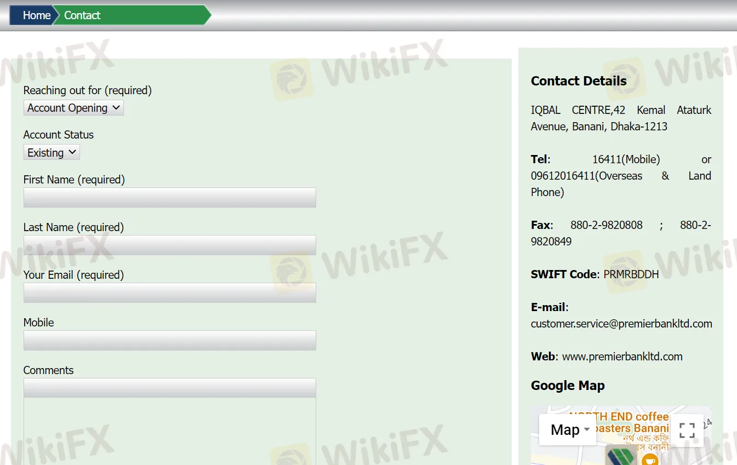
Task: Open the www.premierbankltd.com web address
Action: 622,357
